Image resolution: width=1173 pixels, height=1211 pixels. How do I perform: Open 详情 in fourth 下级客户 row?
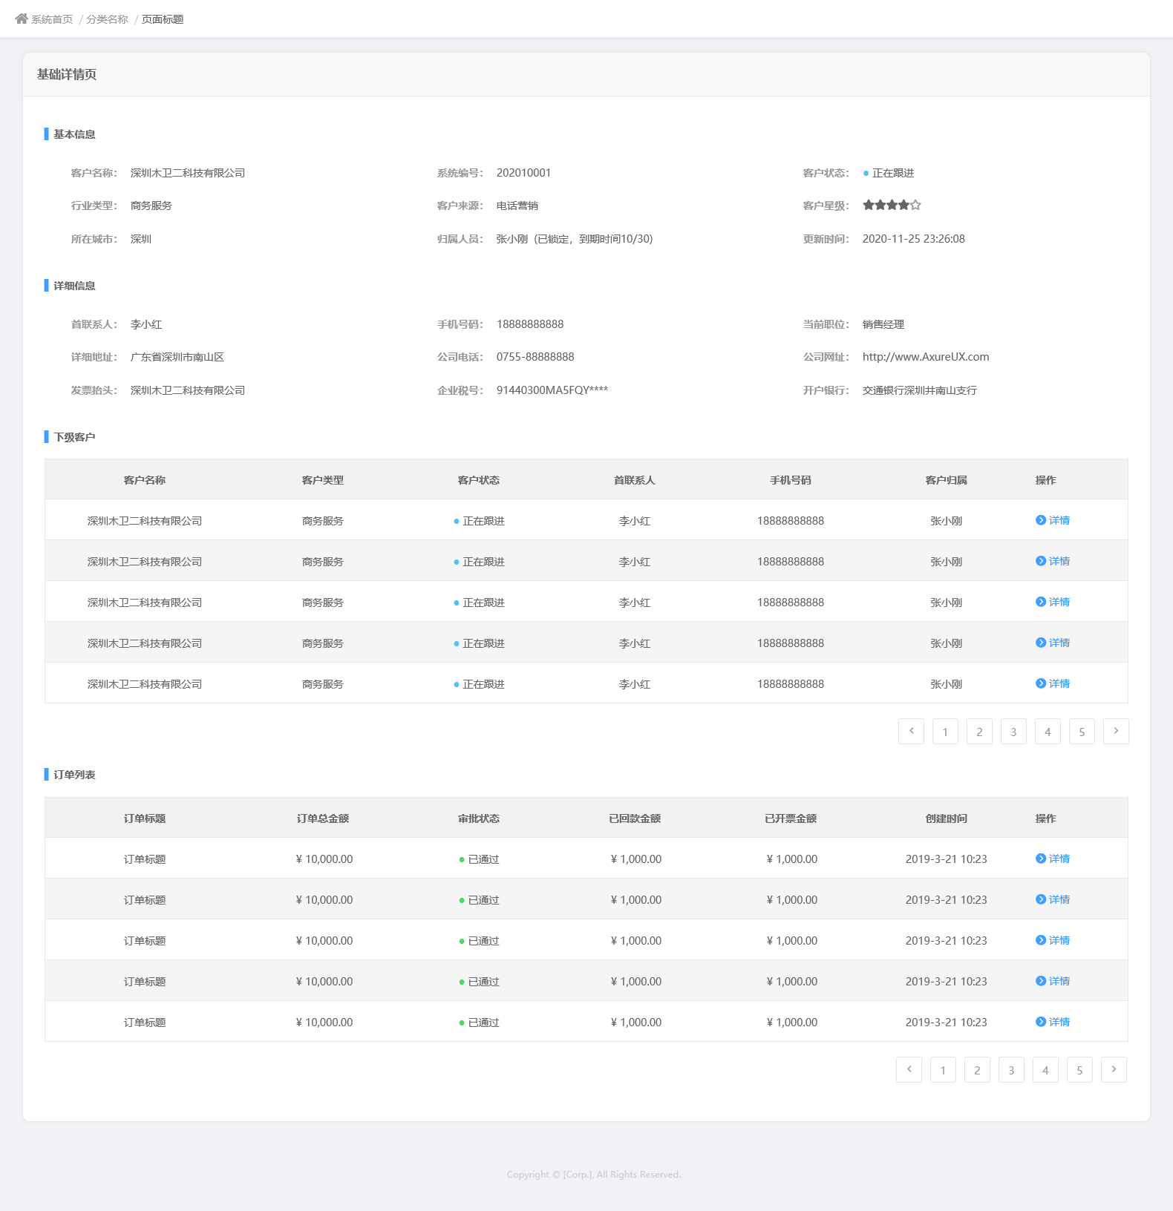point(1053,643)
